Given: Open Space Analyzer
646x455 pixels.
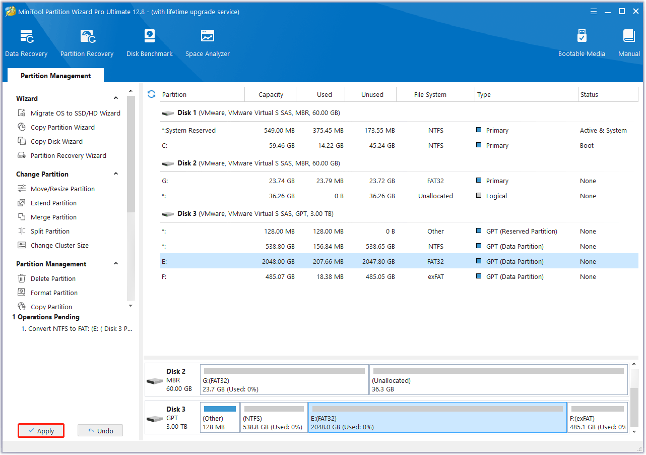Looking at the screenshot, I should pyautogui.click(x=207, y=43).
